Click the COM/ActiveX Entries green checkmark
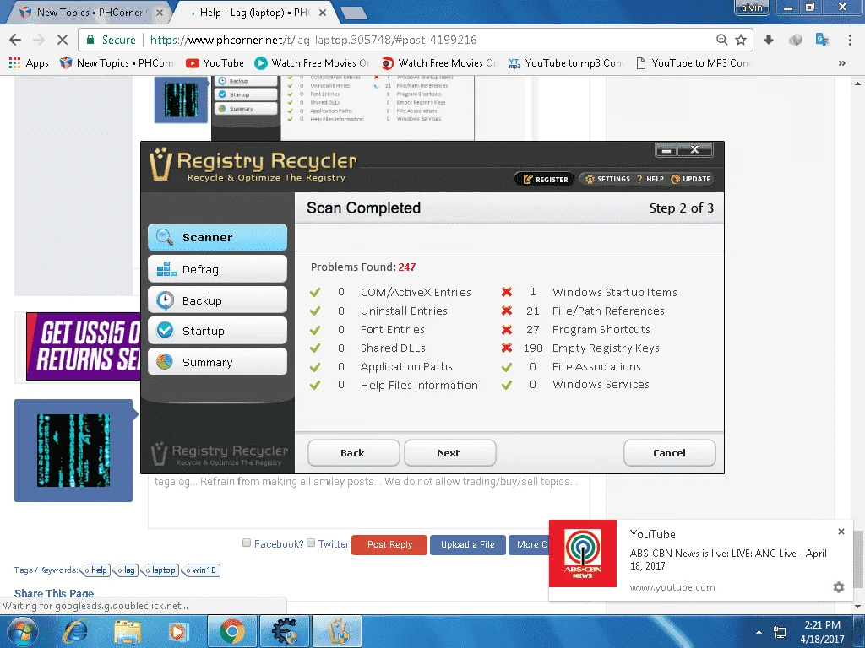The height and width of the screenshot is (648, 865). [x=315, y=292]
